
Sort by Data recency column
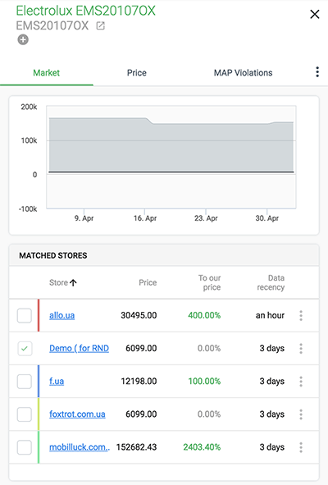click(271, 282)
